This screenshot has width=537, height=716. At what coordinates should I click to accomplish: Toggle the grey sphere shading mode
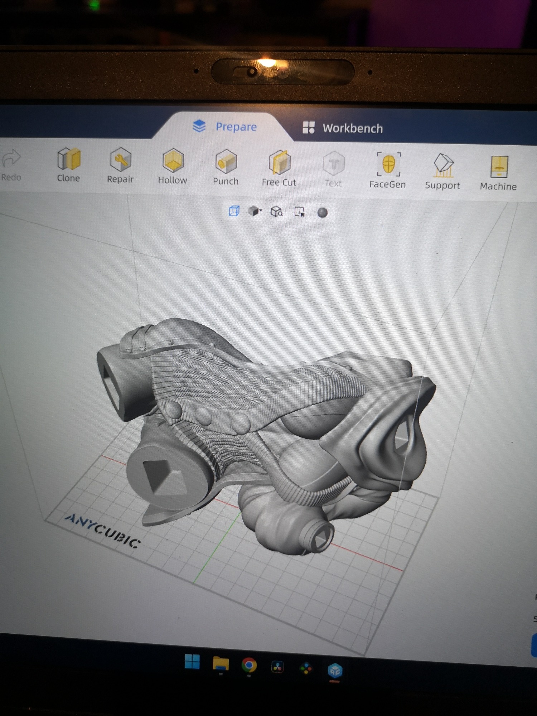323,213
